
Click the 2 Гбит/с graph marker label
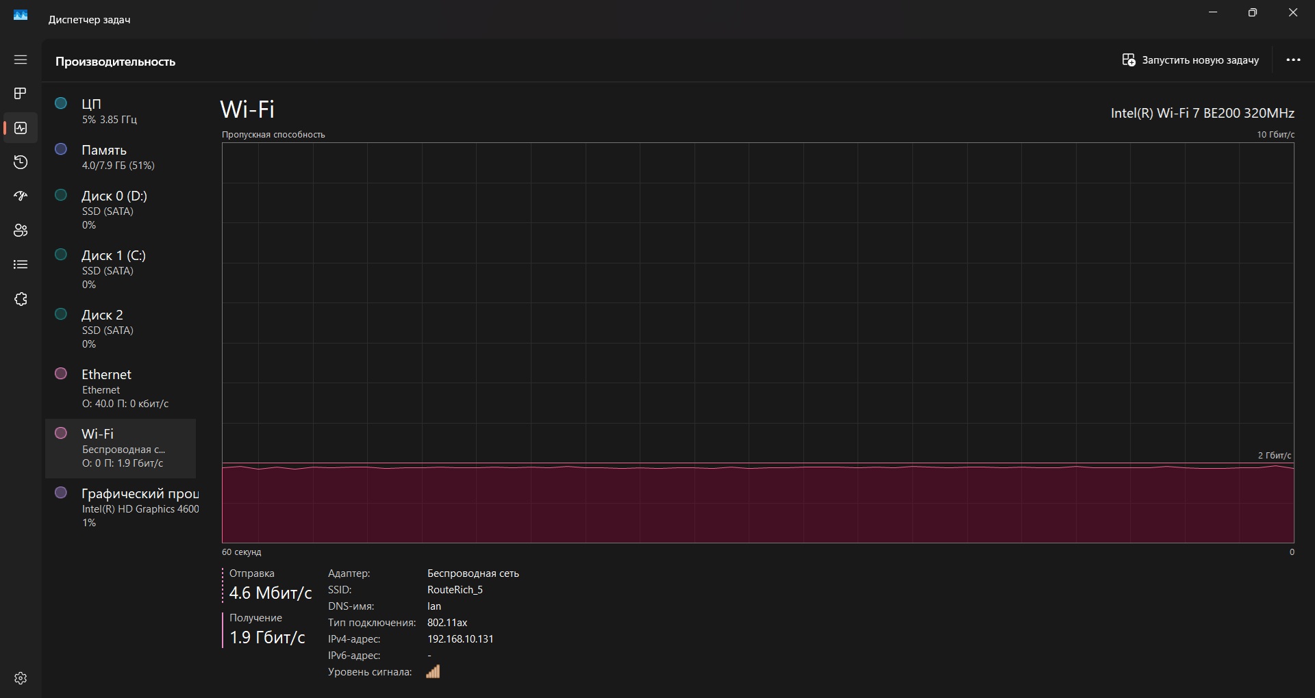click(x=1275, y=455)
